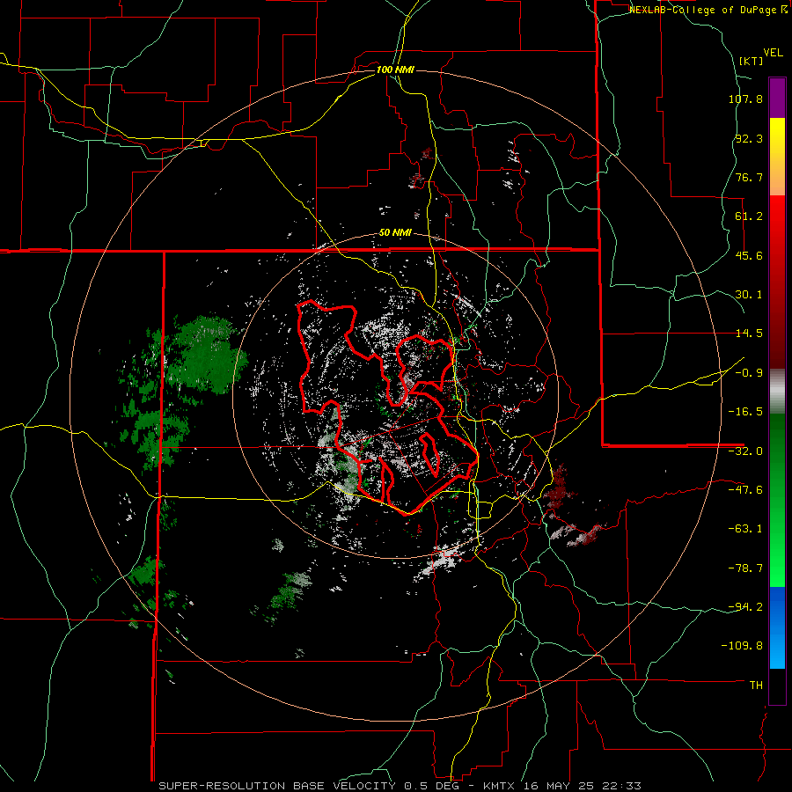Select the -94.2 legend value
This screenshot has width=792, height=792.
745,606
